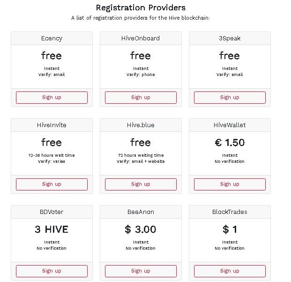291x282 pixels.
Task: Click the 3Speak card title
Action: [230, 38]
